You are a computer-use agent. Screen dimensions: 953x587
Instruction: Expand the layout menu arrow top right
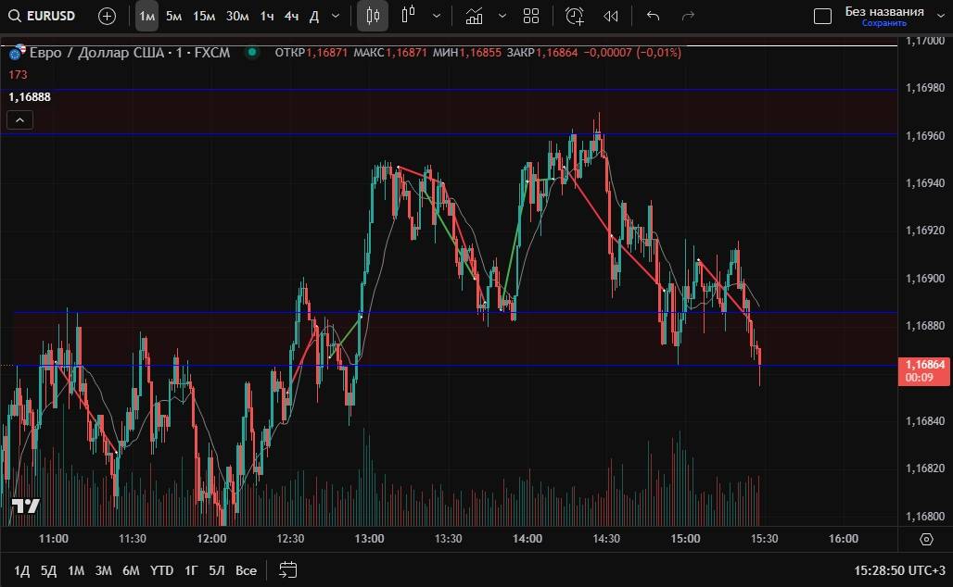[x=942, y=16]
